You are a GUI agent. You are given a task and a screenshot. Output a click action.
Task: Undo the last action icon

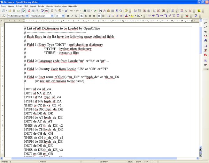point(71,11)
